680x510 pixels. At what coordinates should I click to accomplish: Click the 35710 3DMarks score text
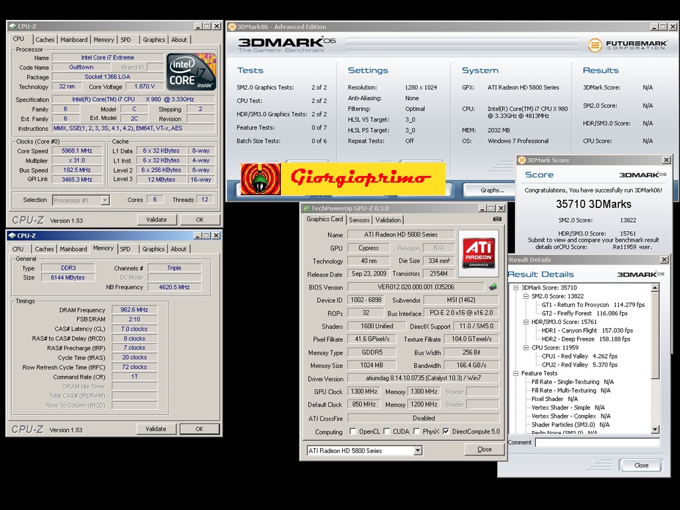pyautogui.click(x=594, y=205)
